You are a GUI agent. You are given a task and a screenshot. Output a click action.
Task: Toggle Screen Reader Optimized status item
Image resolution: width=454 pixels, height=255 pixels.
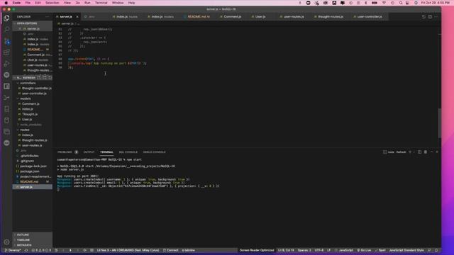tap(257, 250)
